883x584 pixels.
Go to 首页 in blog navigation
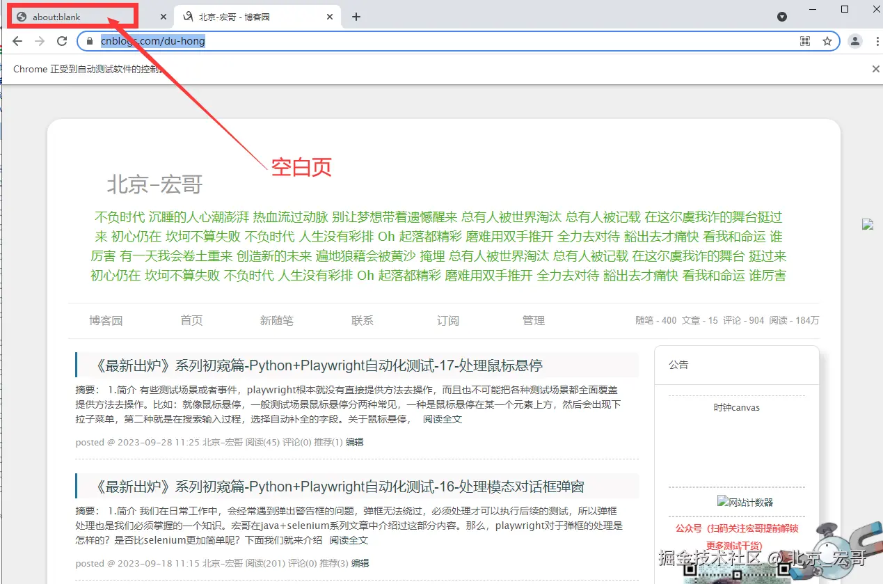coord(191,320)
